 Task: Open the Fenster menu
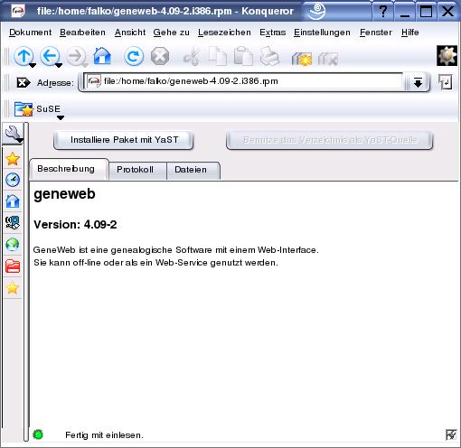tap(376, 33)
